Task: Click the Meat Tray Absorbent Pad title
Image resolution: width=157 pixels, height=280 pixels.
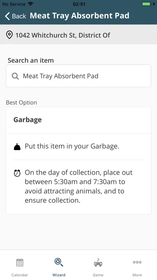Action: click(79, 16)
